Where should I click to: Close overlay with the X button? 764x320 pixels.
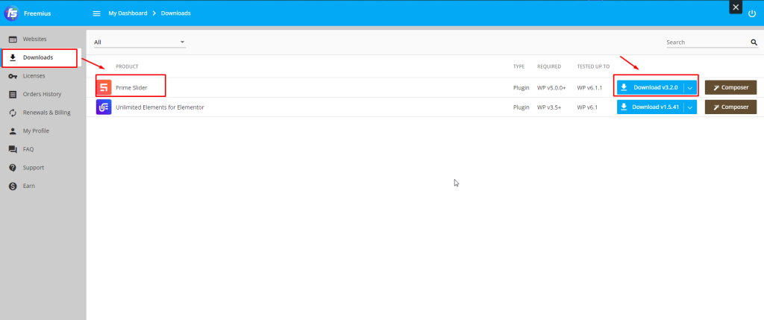[x=736, y=7]
